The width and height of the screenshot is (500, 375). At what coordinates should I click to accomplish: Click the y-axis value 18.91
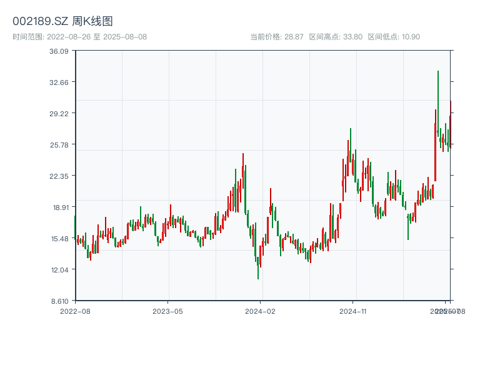click(61, 207)
